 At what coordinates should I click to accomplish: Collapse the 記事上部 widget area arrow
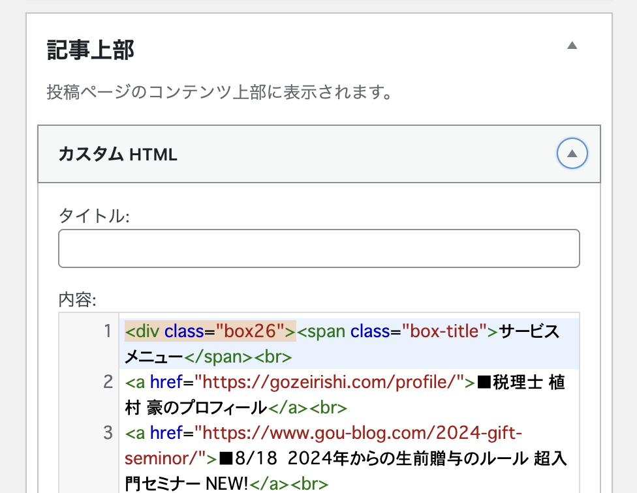(572, 46)
